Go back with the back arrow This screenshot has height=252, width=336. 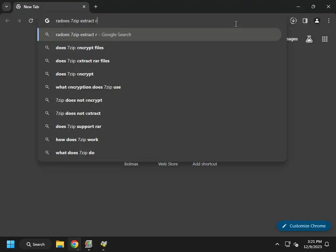(x=7, y=21)
